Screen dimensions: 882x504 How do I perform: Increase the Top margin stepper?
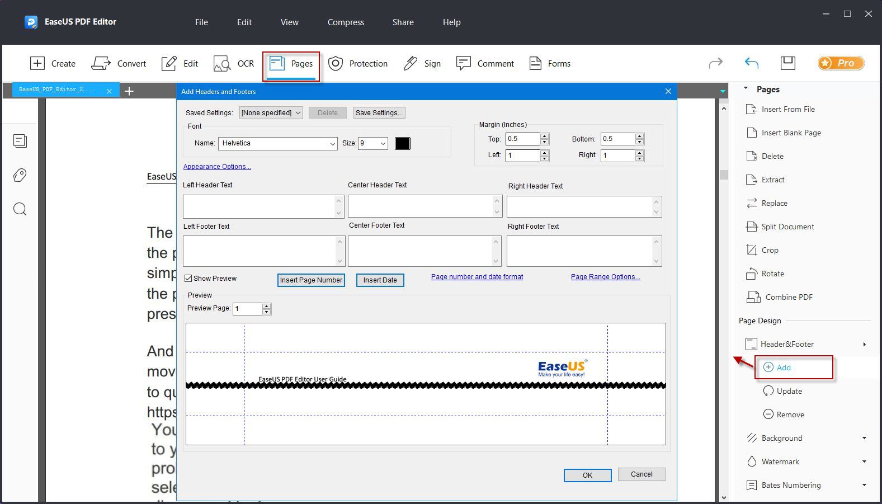pos(545,136)
